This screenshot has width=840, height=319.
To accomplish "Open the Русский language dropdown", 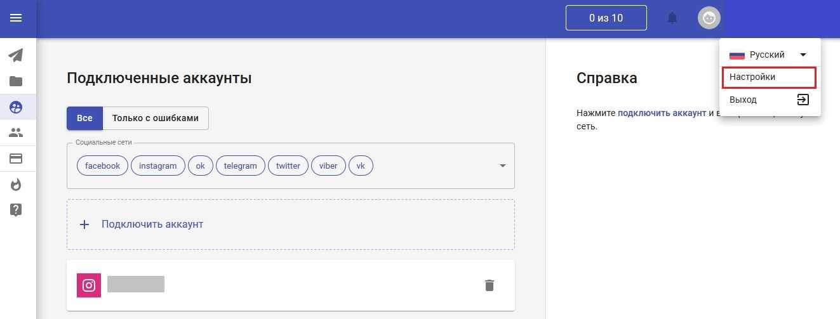I will 769,55.
